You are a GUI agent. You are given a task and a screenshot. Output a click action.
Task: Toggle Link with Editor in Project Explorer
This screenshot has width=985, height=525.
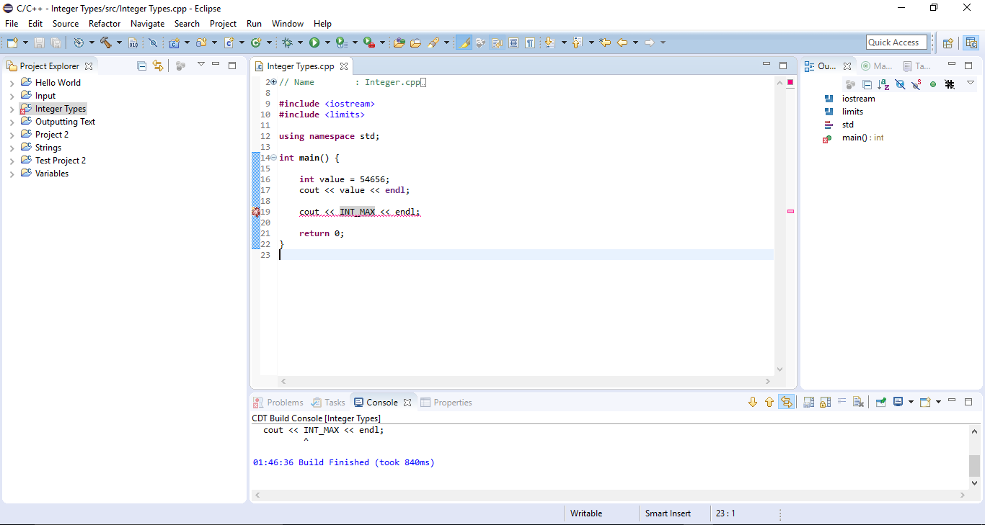(158, 66)
